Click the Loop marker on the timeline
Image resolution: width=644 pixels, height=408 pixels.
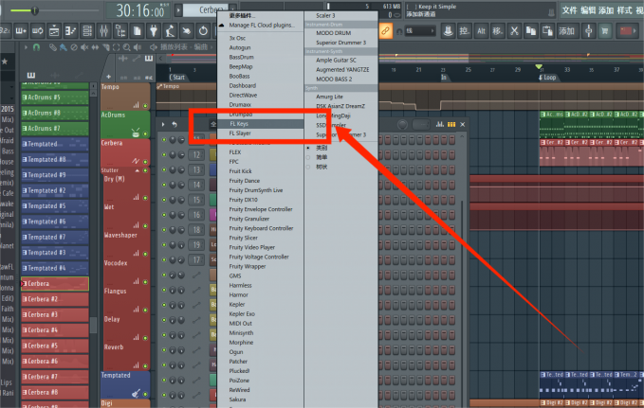tap(547, 77)
